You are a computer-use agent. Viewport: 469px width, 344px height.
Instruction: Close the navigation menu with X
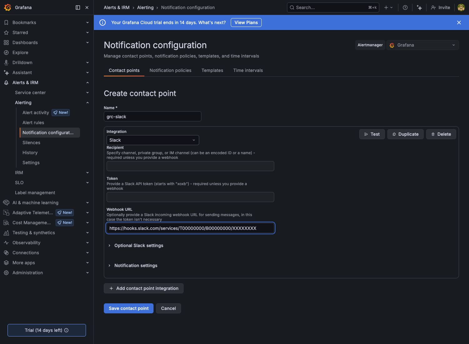click(87, 8)
